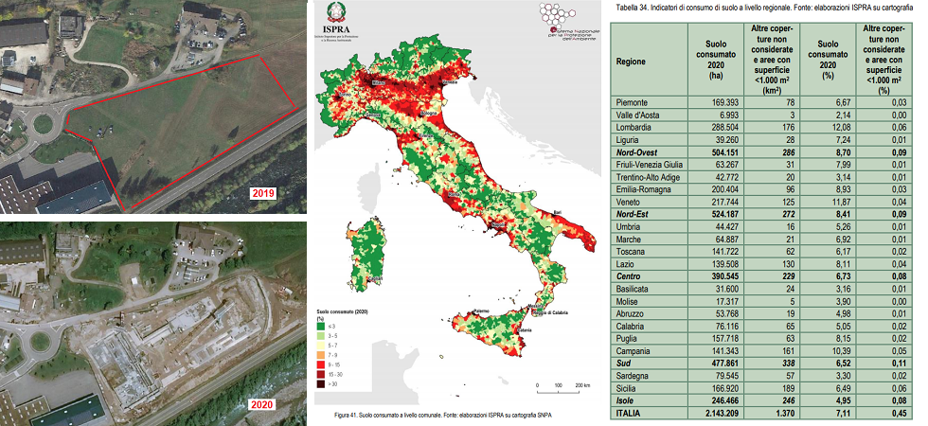Viewport: 928px width, 426px height.
Task: Click the 2020 aerial photo of construction site
Action: (153, 322)
